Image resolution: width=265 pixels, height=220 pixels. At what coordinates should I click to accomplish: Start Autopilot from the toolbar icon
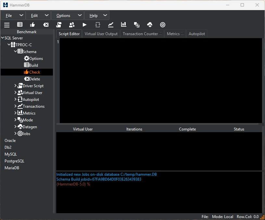[x=98, y=25]
